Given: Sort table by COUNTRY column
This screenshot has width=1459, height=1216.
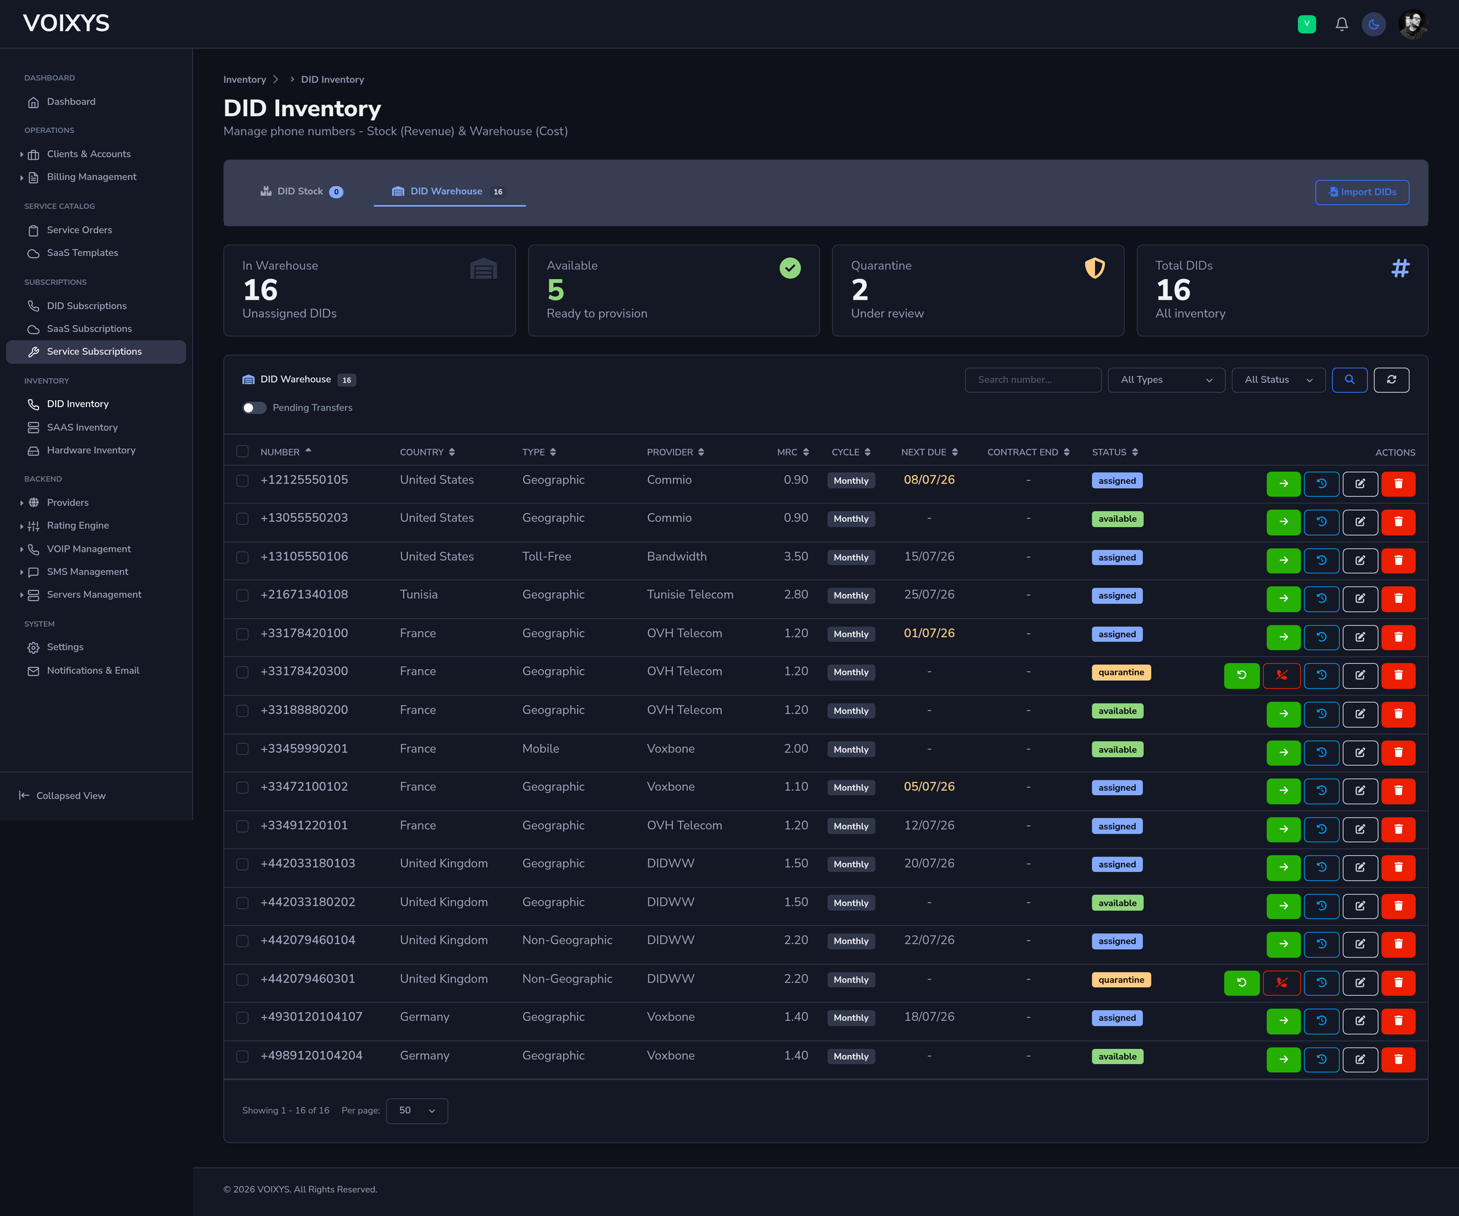Looking at the screenshot, I should pyautogui.click(x=427, y=452).
